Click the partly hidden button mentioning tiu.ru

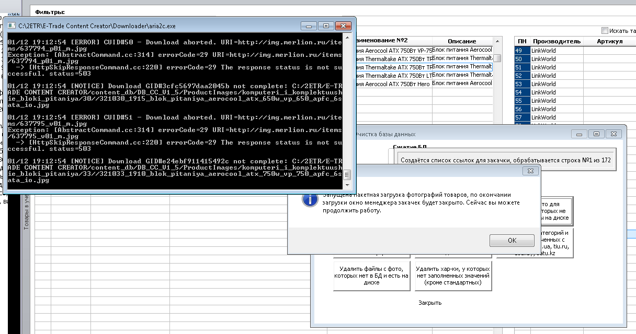(554, 243)
